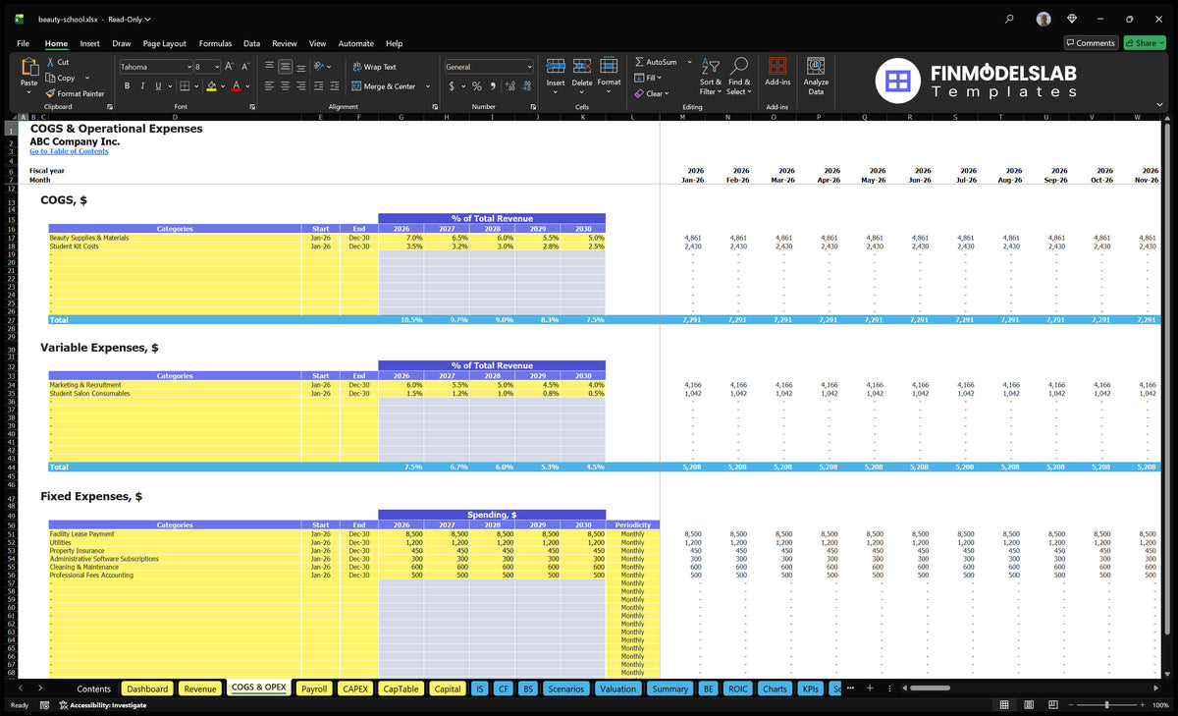Open Merge & Center dropdown arrow
1178x716 pixels.
428,86
